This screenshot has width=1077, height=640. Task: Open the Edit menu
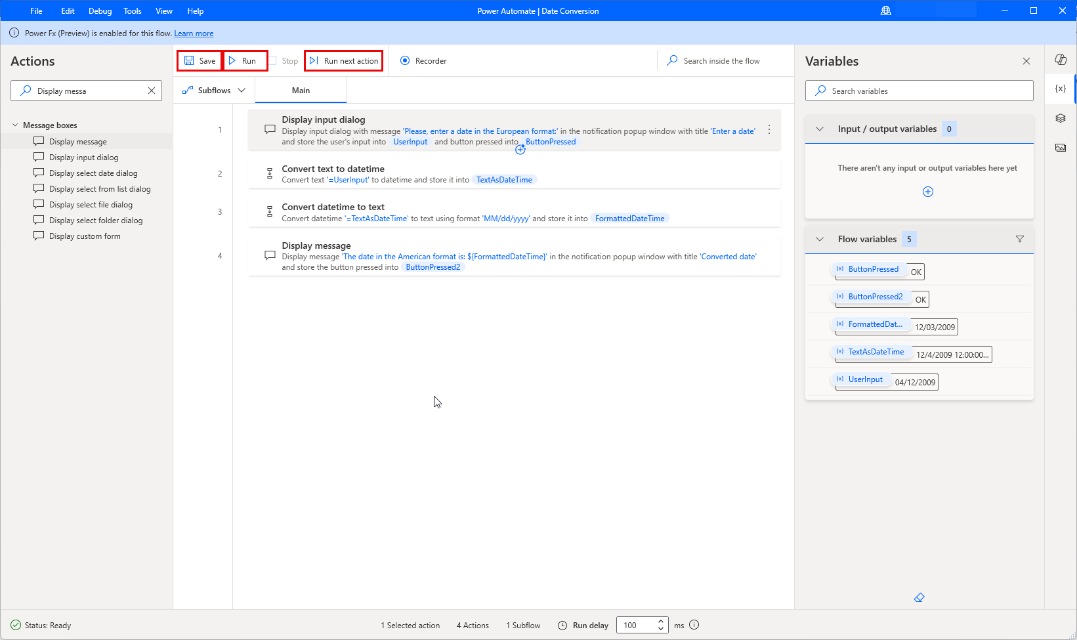click(x=68, y=11)
